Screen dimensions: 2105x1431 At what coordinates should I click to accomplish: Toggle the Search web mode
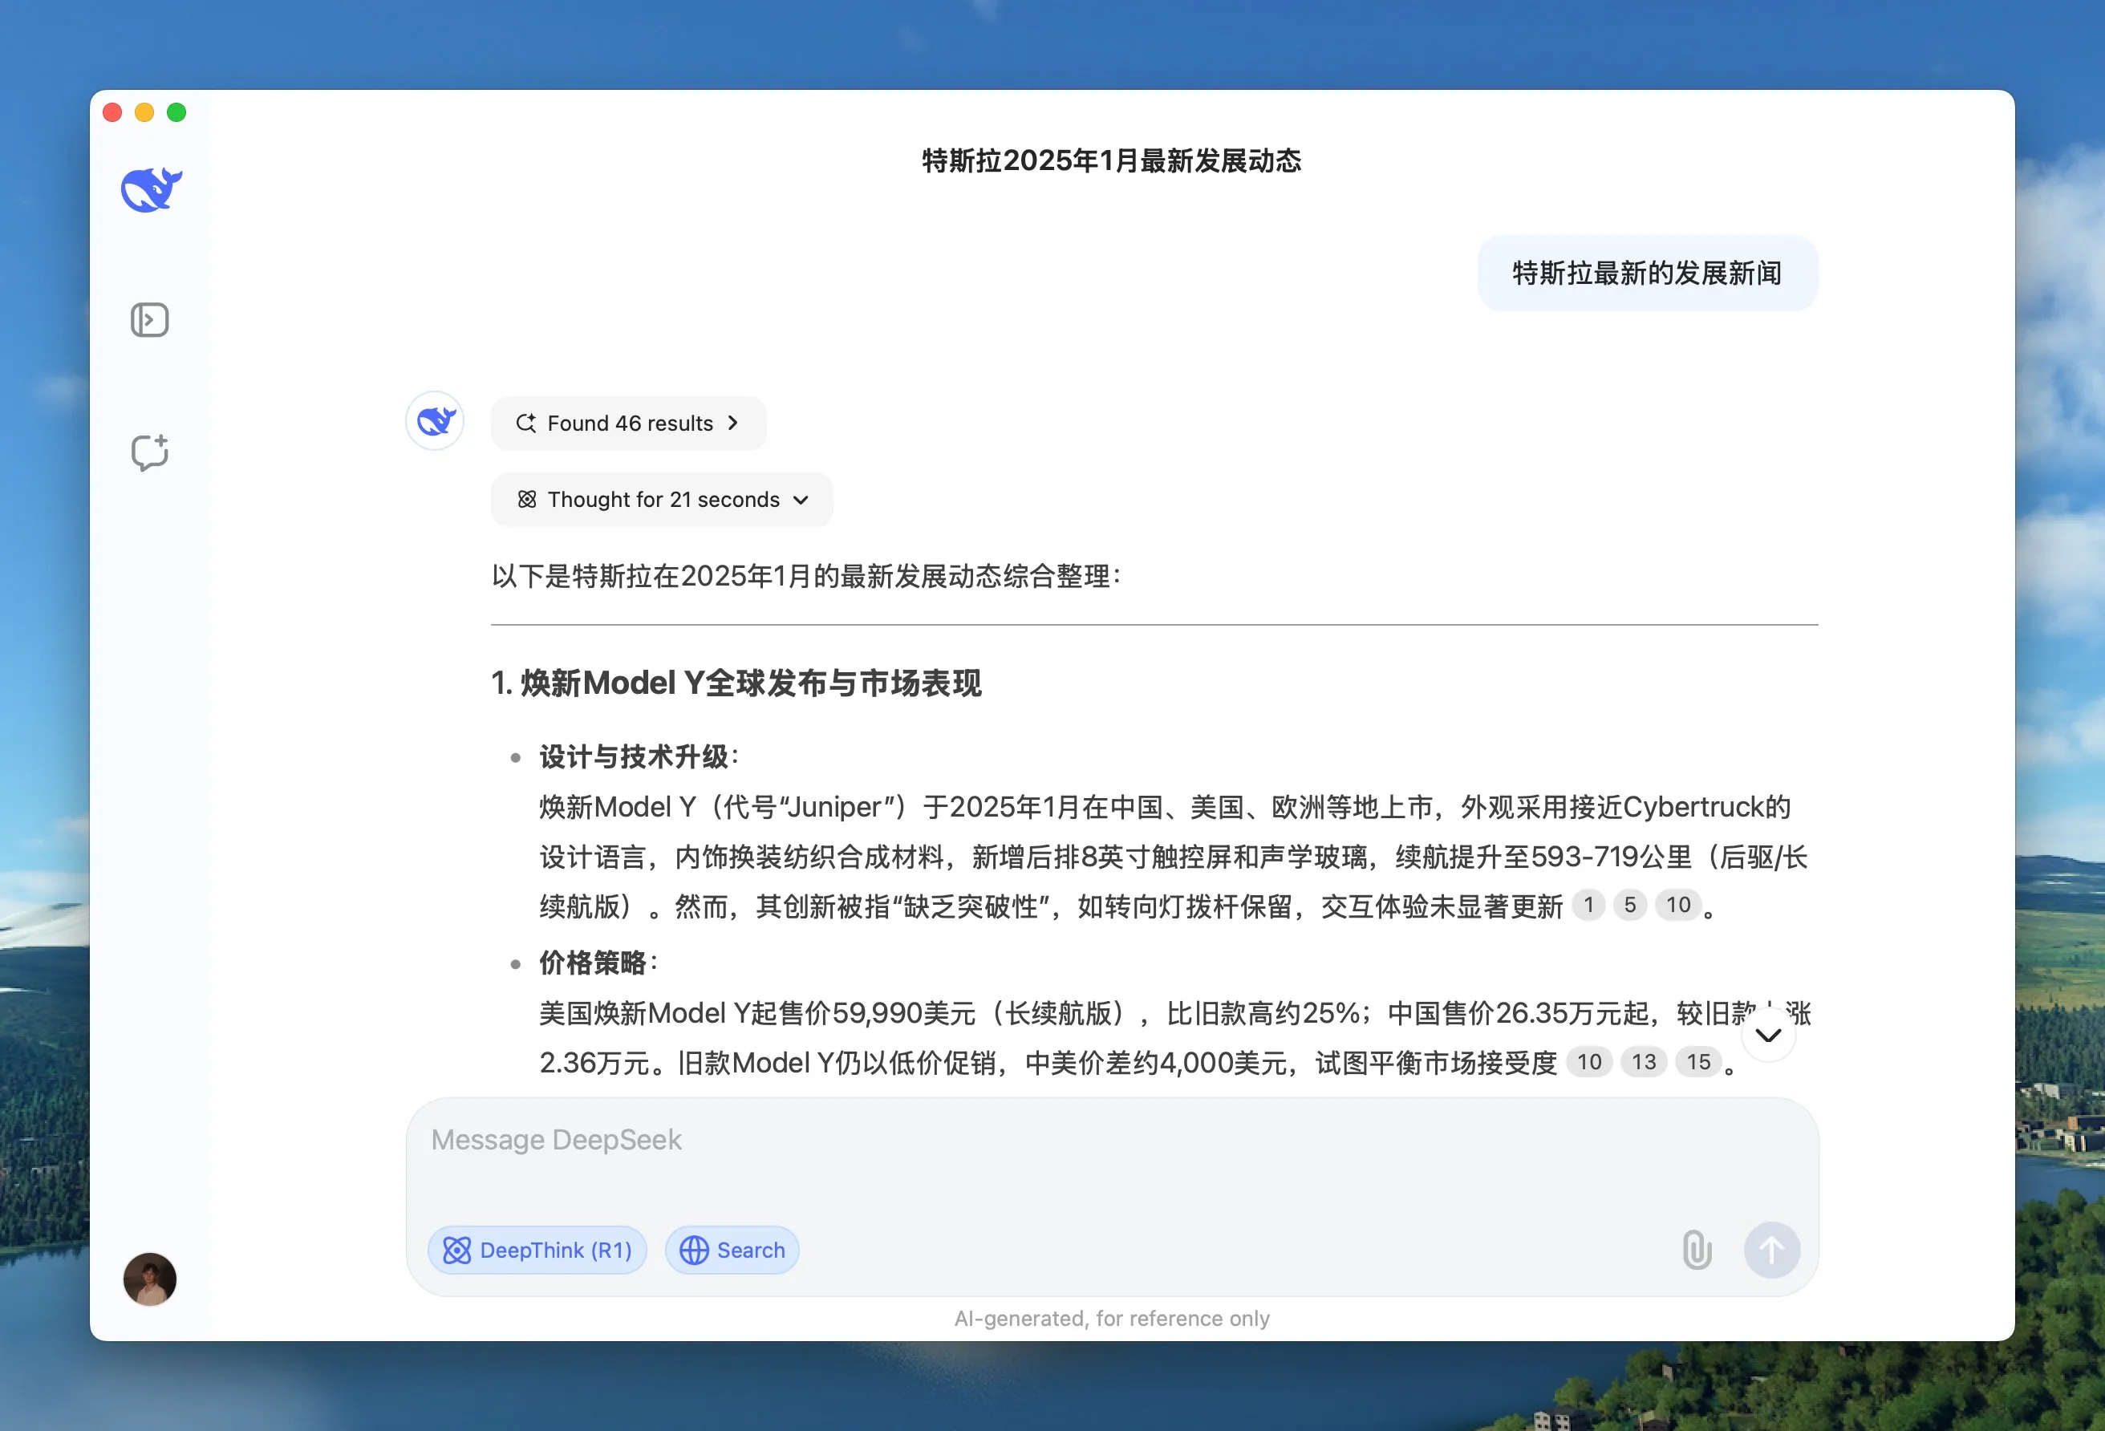click(732, 1250)
